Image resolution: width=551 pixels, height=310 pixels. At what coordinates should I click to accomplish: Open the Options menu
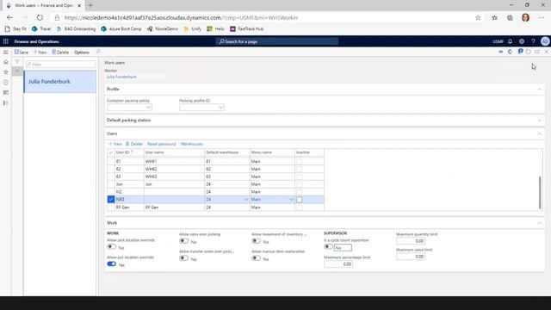click(82, 53)
